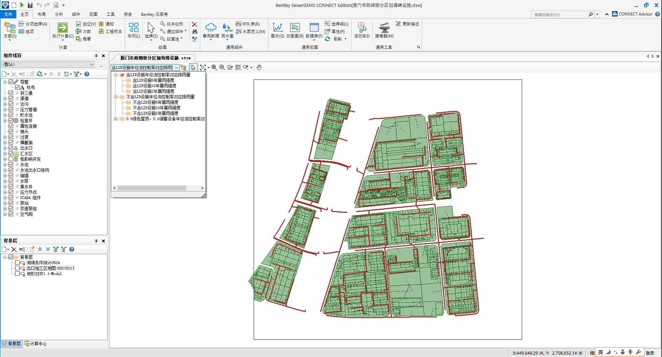Switch to the 报告 ribbon tab
662x357 pixels.
(x=128, y=14)
